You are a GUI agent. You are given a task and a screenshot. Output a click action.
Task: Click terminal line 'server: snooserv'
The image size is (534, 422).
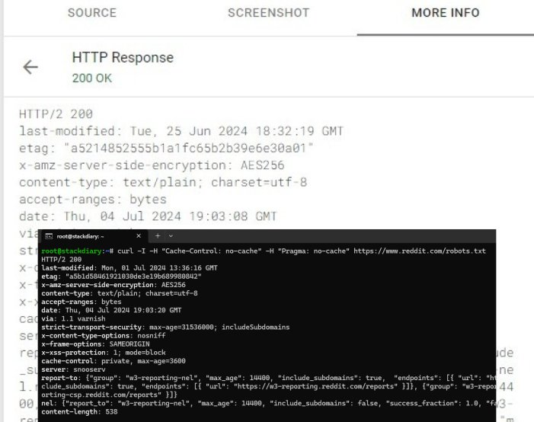(73, 369)
